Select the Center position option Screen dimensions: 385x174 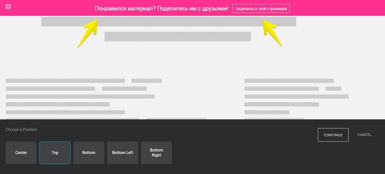pos(21,153)
